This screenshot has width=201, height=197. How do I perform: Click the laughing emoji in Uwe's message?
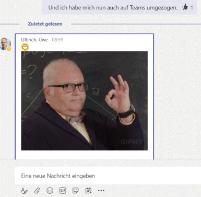click(x=25, y=47)
